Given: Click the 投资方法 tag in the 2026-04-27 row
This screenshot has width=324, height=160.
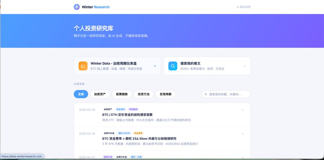Looking at the screenshot, I should coord(108,157).
